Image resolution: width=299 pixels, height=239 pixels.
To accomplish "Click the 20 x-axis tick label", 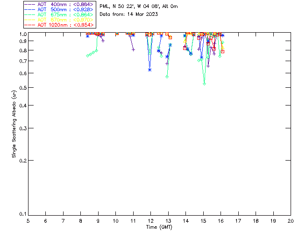I will pyautogui.click(x=291, y=221).
